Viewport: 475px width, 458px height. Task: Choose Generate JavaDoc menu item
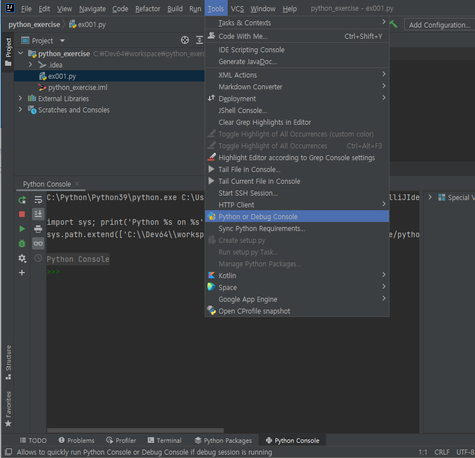click(x=297, y=61)
